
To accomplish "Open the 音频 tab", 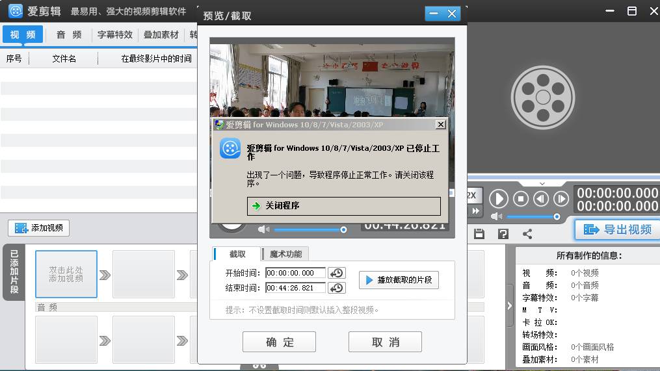I will coord(69,34).
